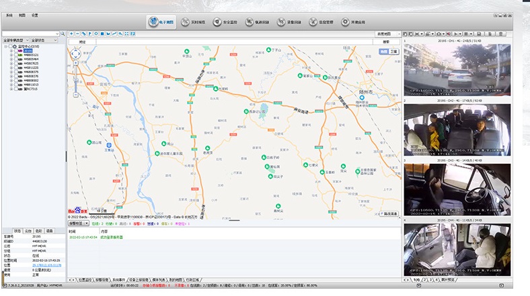
Task: Switch map to 卫星 satellite view
Action: (x=393, y=51)
